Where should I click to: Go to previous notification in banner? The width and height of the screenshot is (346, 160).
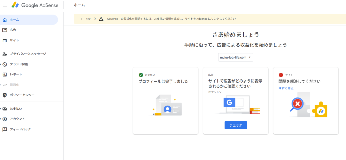[x=82, y=19]
